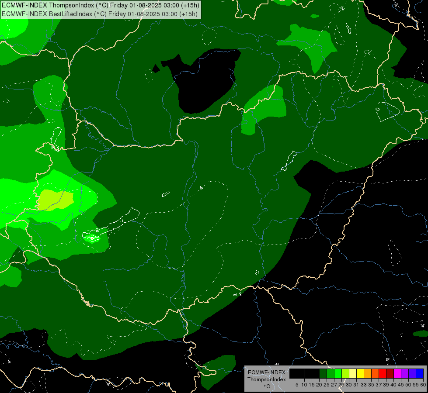Select the pale yellow 30–31 legend swatch

[353, 373]
